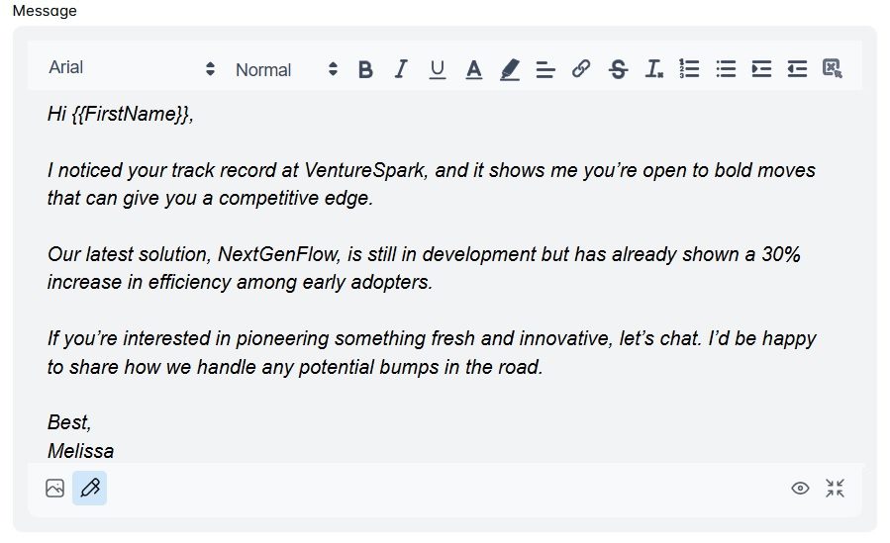Open the text alignment options
890x543 pixels.
point(545,69)
